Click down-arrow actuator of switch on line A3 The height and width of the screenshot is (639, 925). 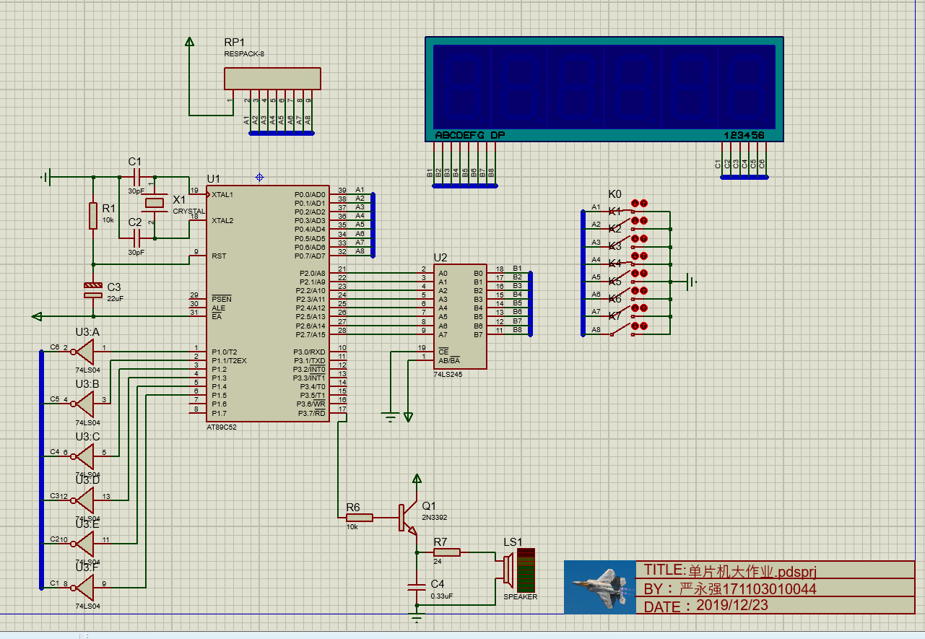point(635,238)
